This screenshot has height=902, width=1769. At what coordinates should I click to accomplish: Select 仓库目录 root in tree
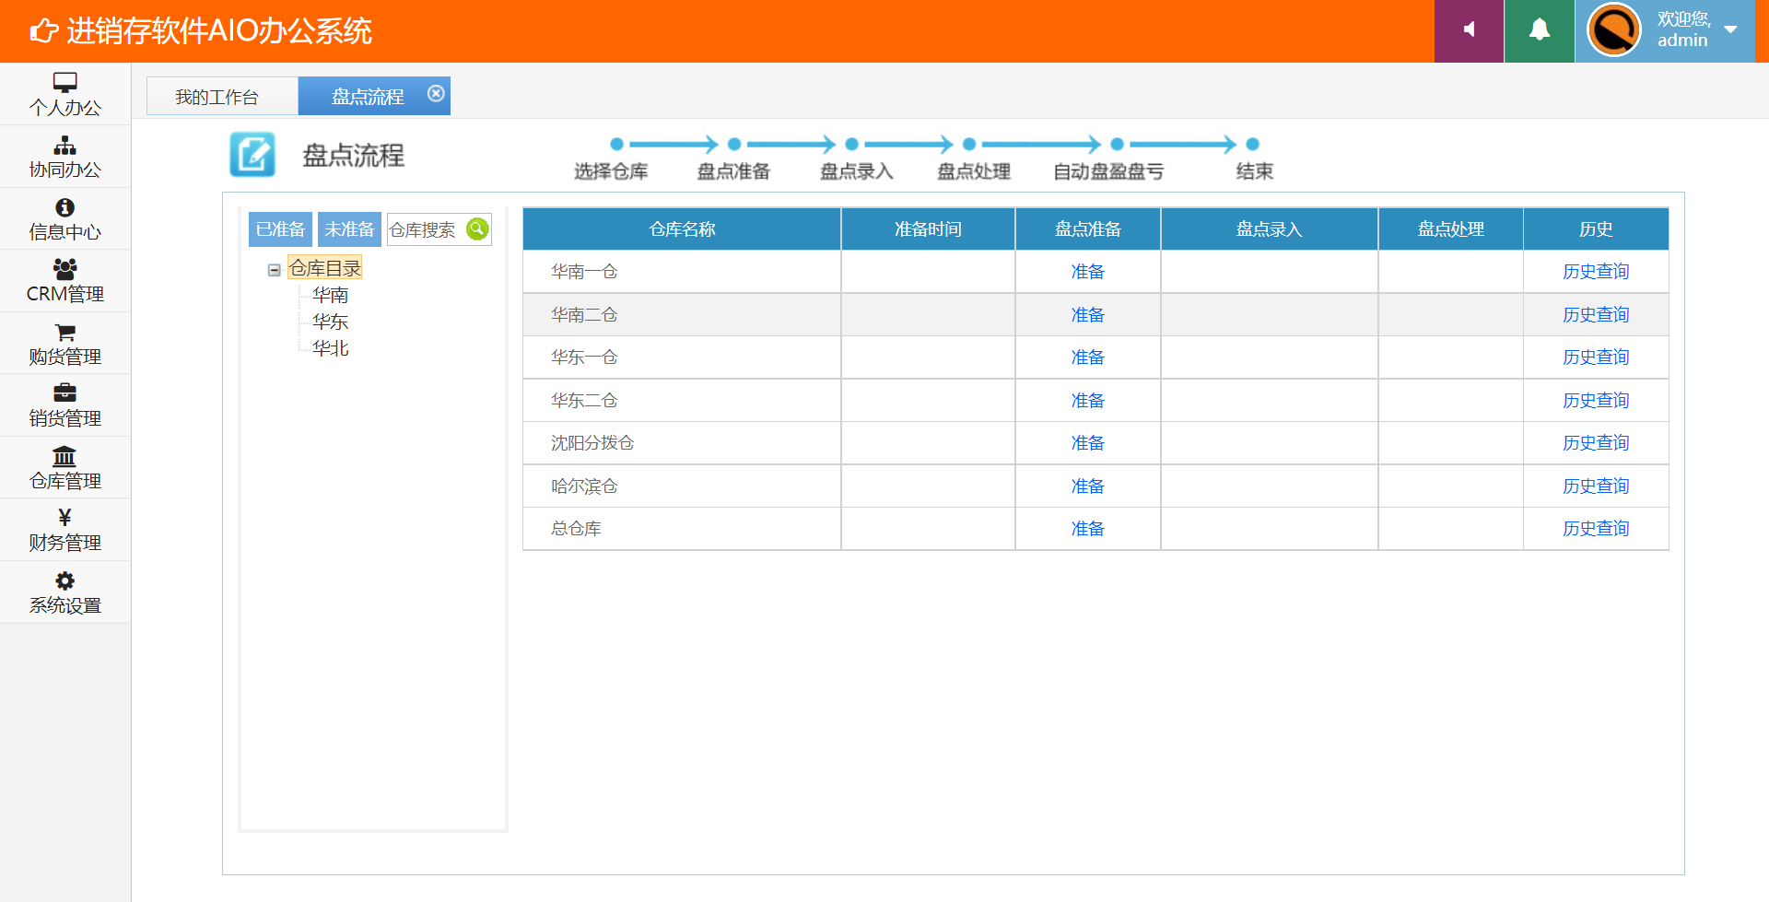[x=324, y=268]
